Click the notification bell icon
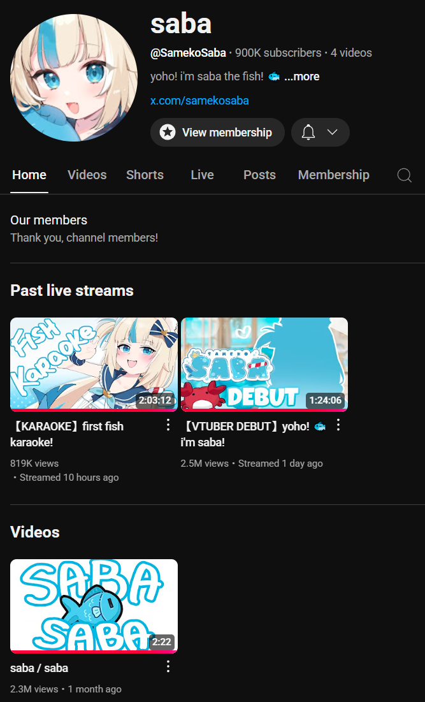 click(x=308, y=132)
